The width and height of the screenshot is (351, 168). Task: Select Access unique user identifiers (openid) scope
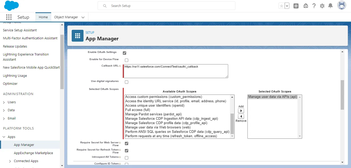tap(155, 105)
